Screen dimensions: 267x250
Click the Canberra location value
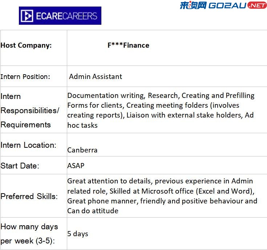[82, 150]
